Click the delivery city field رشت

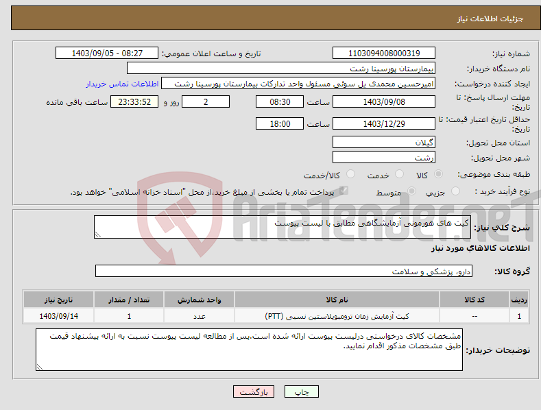(x=384, y=158)
